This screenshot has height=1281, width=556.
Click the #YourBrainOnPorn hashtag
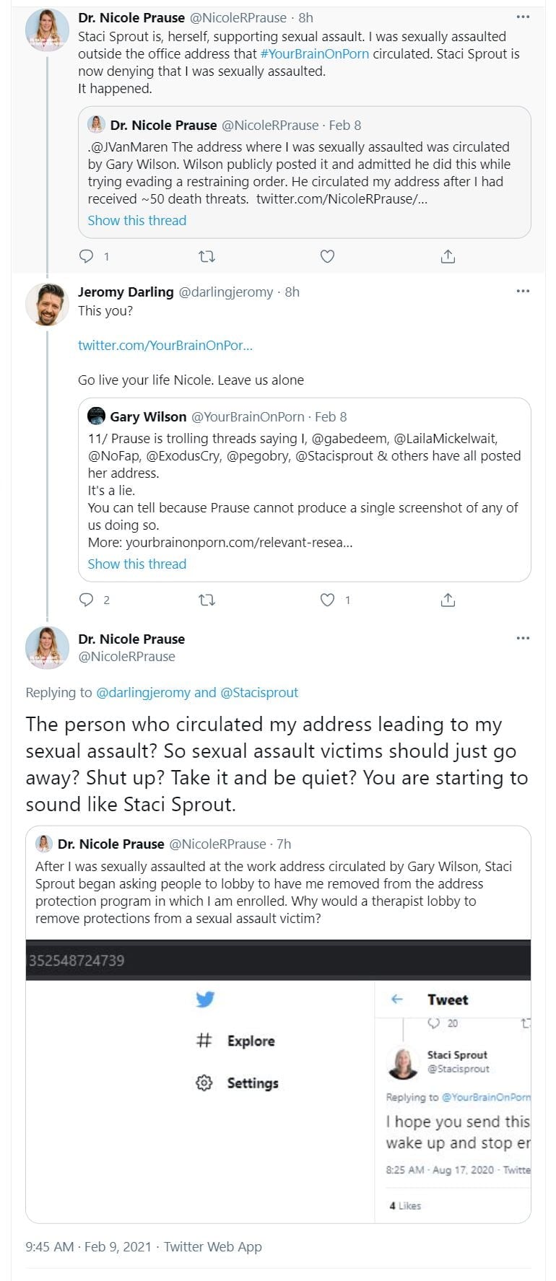click(x=314, y=54)
